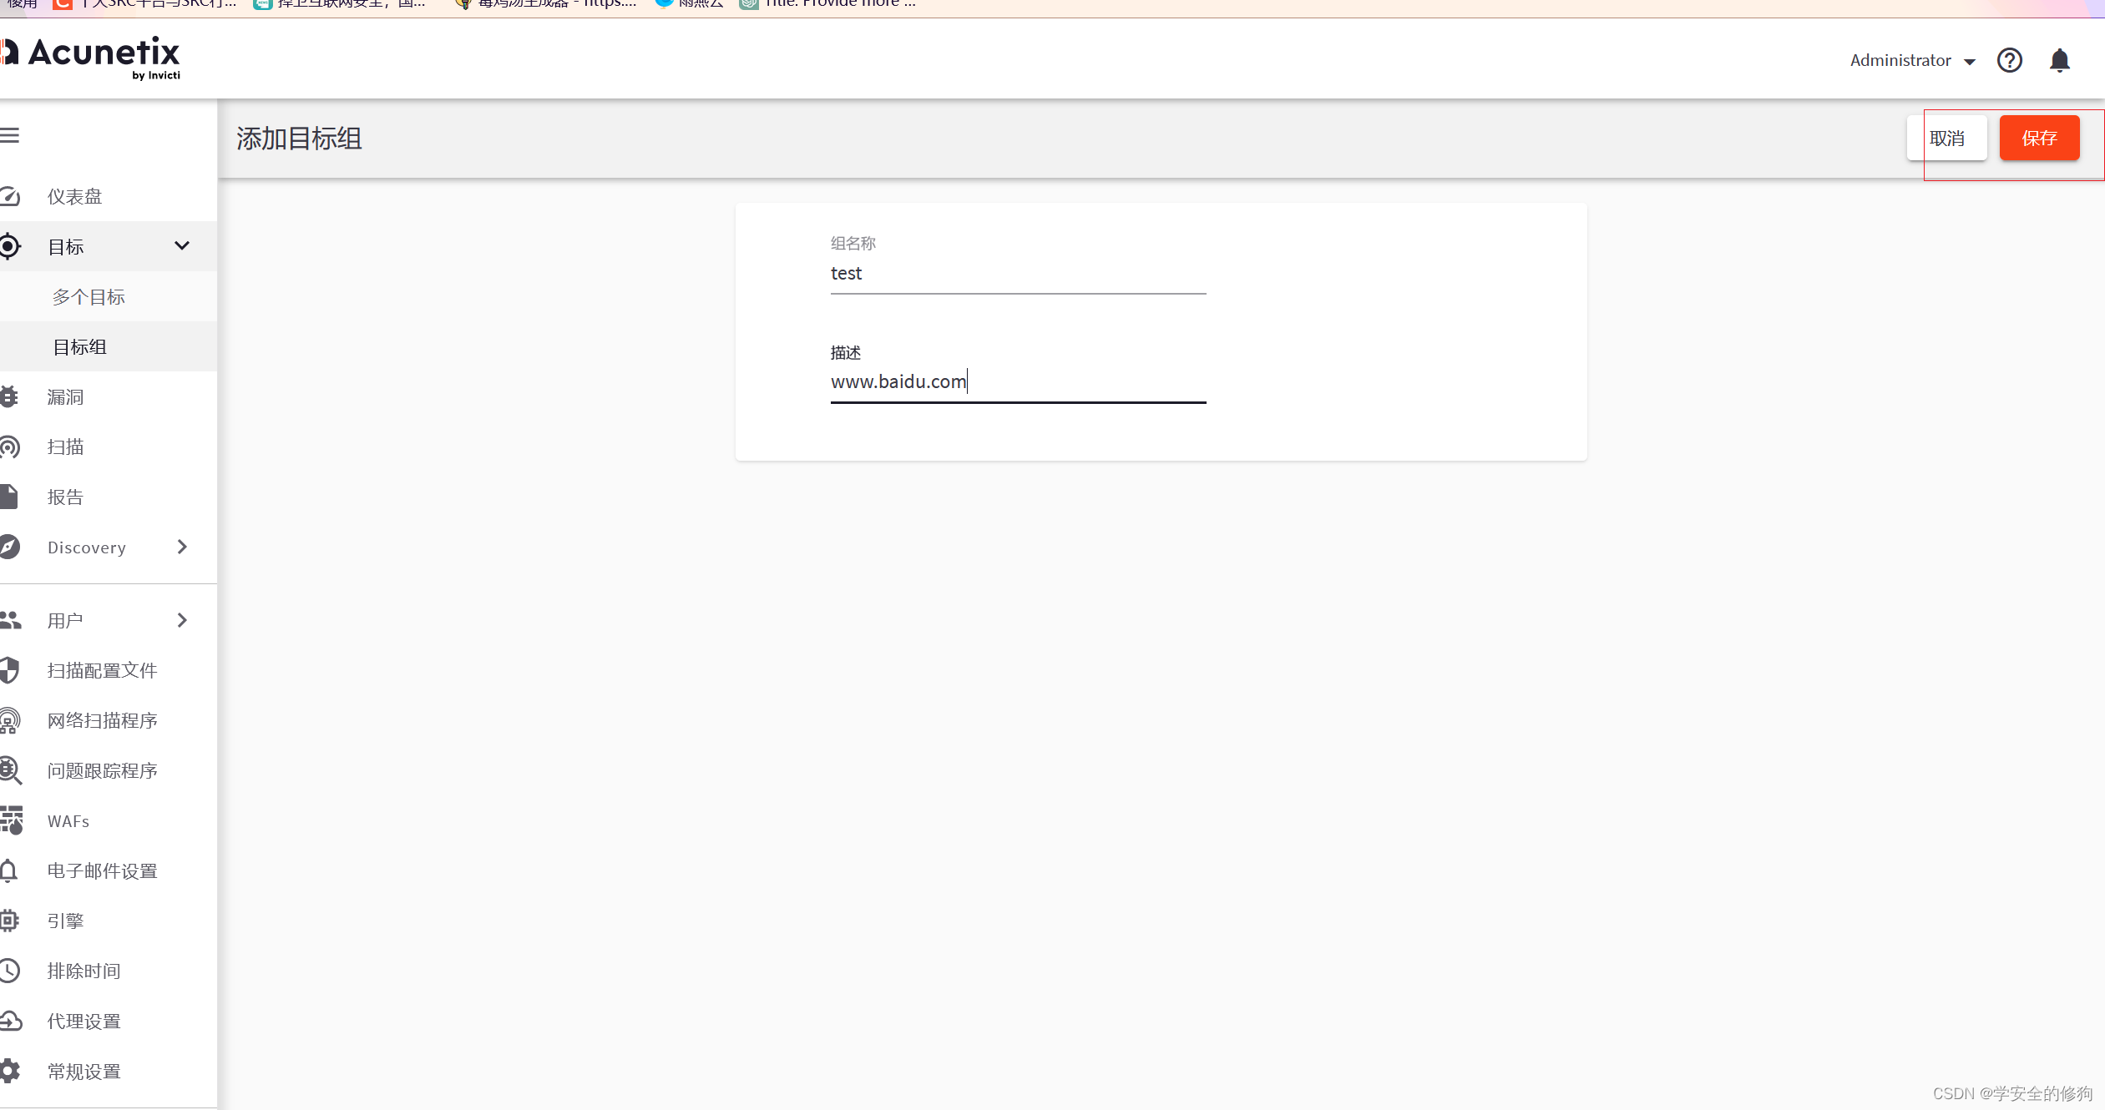Expand the Discovery submenu

(181, 547)
